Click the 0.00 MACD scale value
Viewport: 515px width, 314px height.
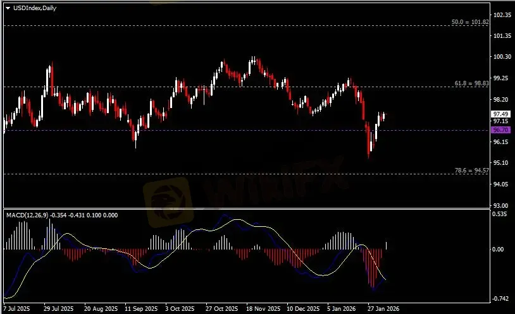point(498,250)
